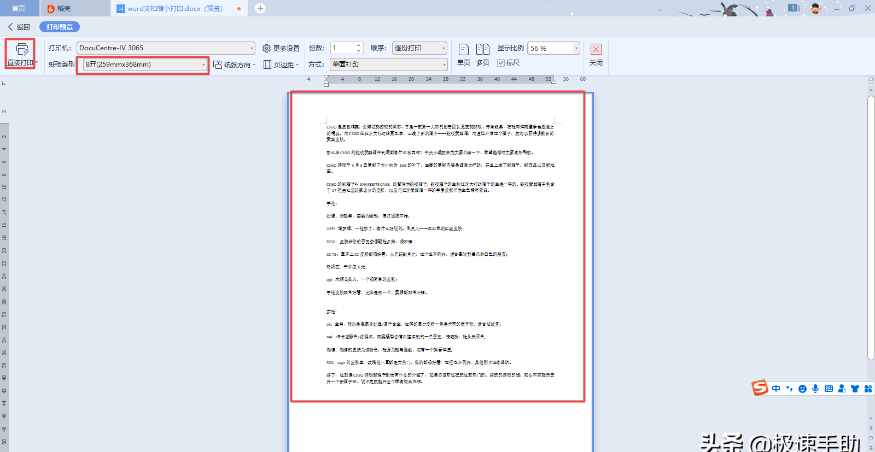This screenshot has height=452, width=875.
Task: Minimize the WPS window
Action: [x=837, y=8]
